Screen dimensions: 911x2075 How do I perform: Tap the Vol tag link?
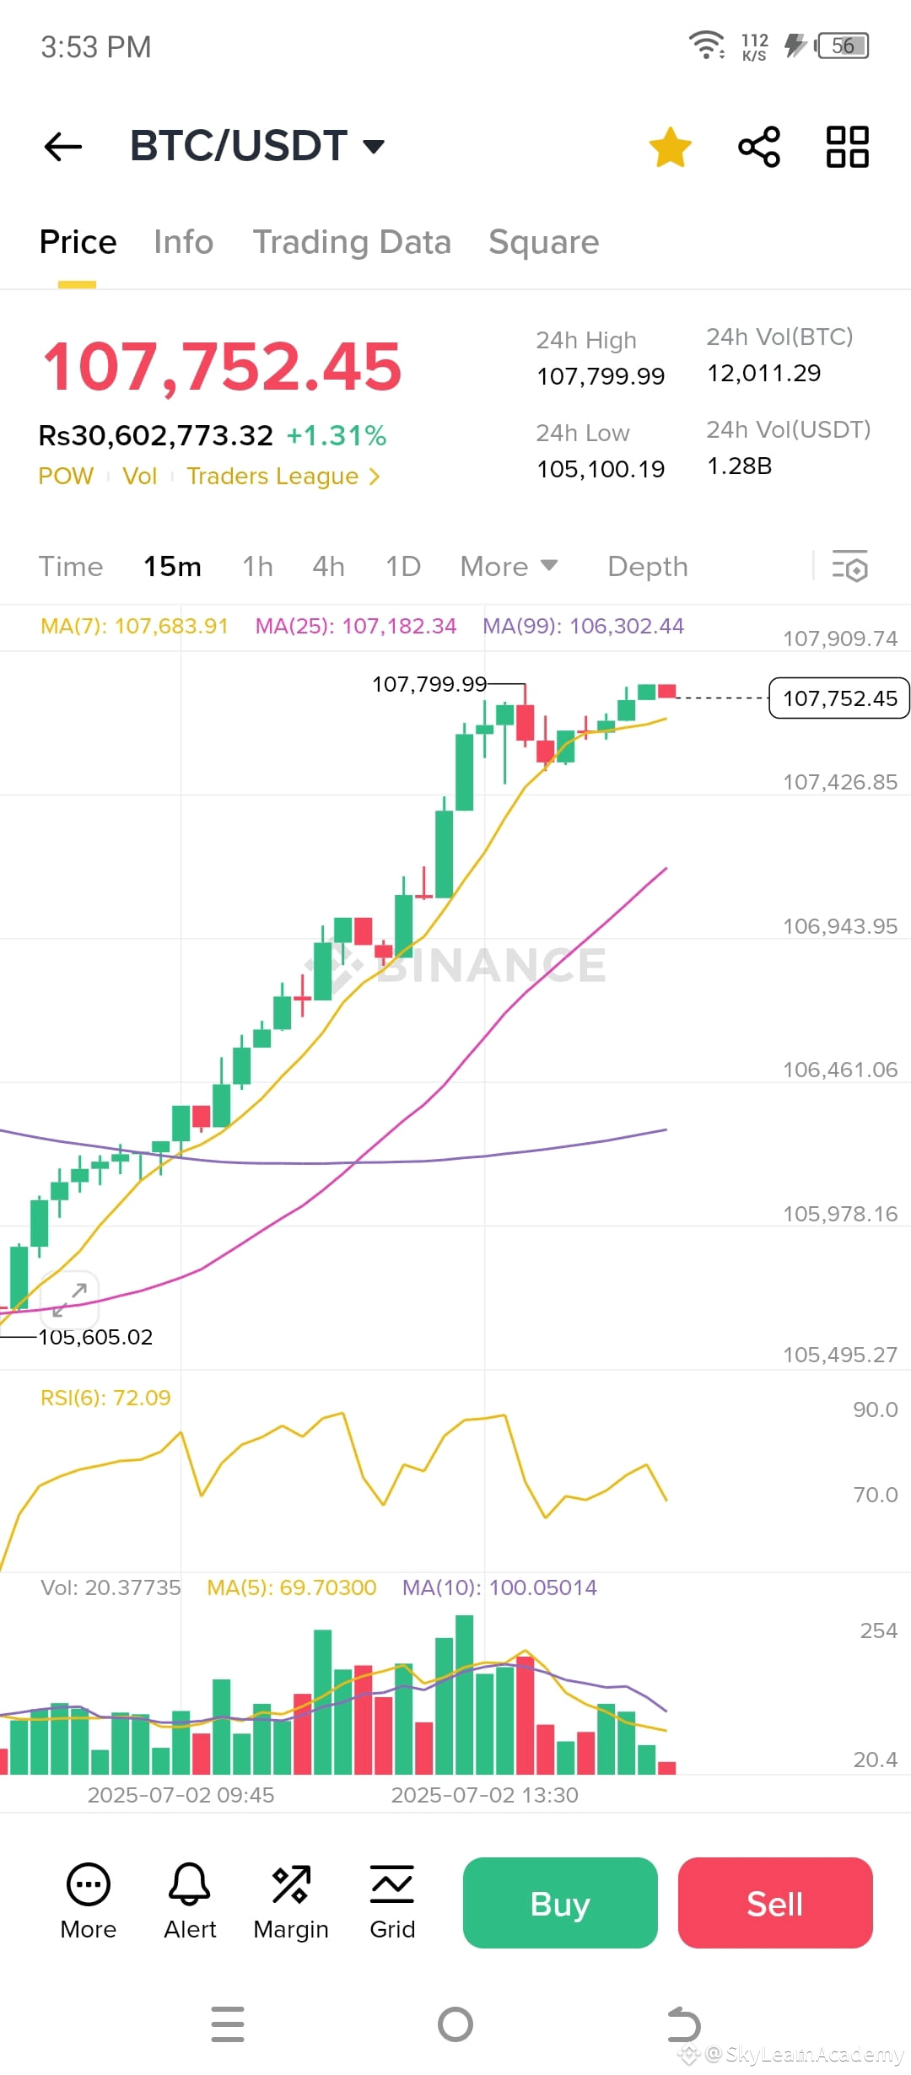coord(140,476)
